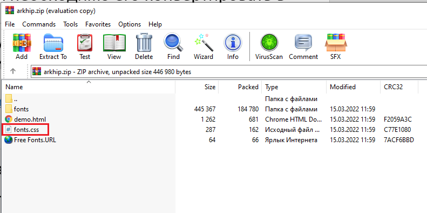The image size is (427, 213).
Task: Show archive Info from the toolbar
Action: point(233,46)
